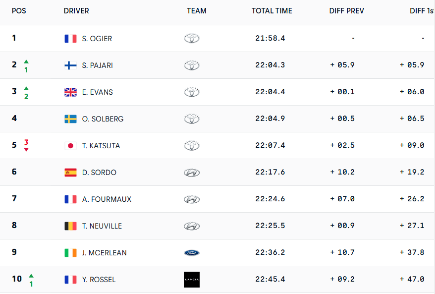Screen dimensions: 435x294
Task: Click the red down arrow for position 5
Action: tap(26, 149)
